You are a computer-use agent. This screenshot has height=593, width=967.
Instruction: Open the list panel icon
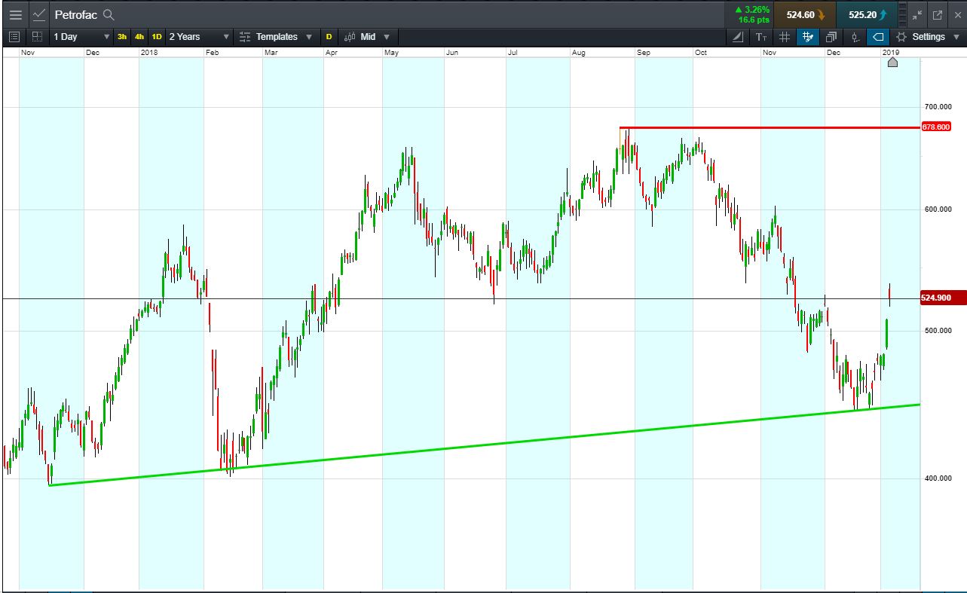[x=14, y=37]
